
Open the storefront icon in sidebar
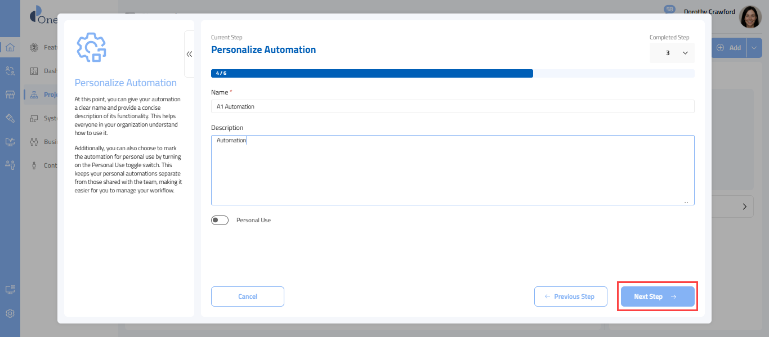pos(10,95)
